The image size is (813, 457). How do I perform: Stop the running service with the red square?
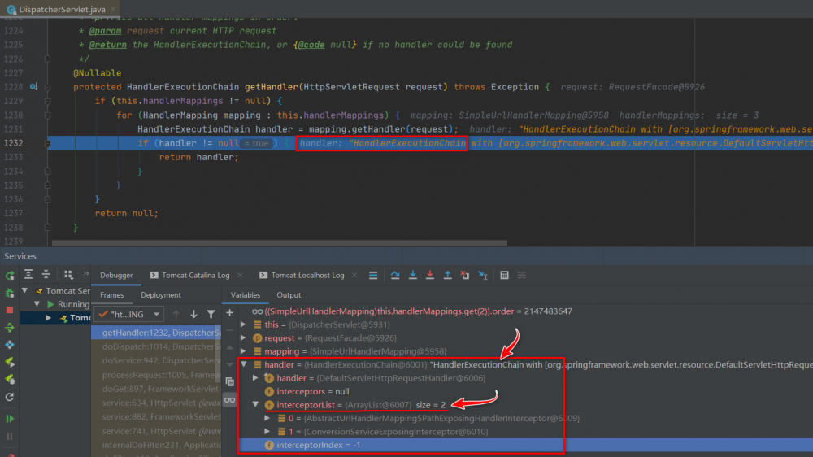(x=10, y=310)
